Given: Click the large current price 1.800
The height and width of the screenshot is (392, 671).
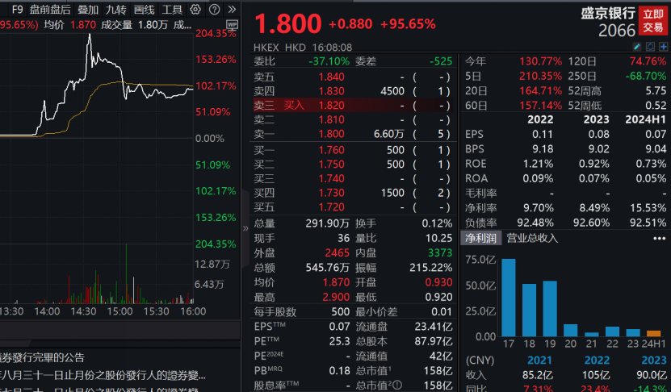Looking at the screenshot, I should pyautogui.click(x=287, y=23).
